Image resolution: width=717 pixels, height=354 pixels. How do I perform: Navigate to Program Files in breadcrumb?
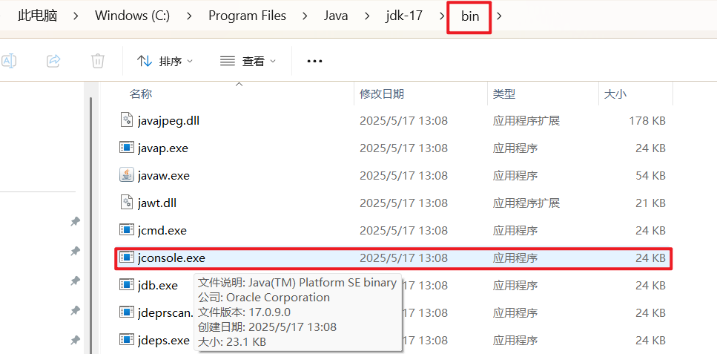tap(248, 16)
